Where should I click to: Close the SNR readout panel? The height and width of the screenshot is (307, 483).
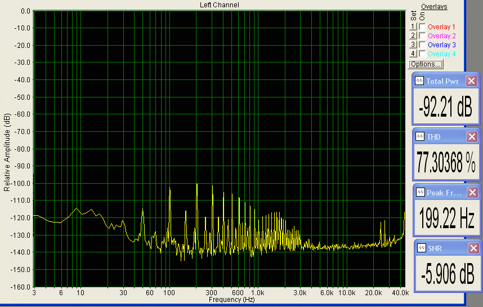(473, 248)
